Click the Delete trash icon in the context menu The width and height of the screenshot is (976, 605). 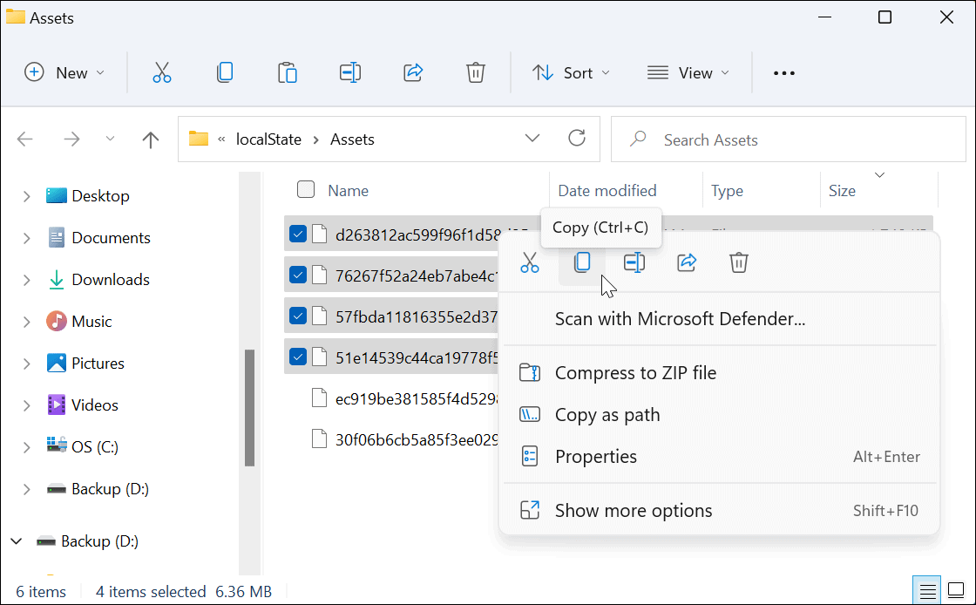click(x=738, y=262)
